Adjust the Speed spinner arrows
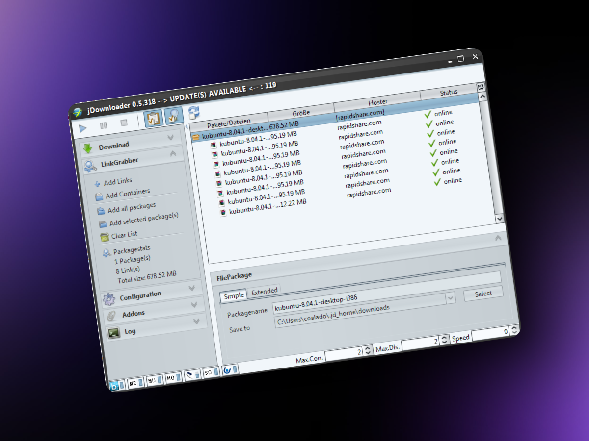Viewport: 589px width, 441px height. 513,330
